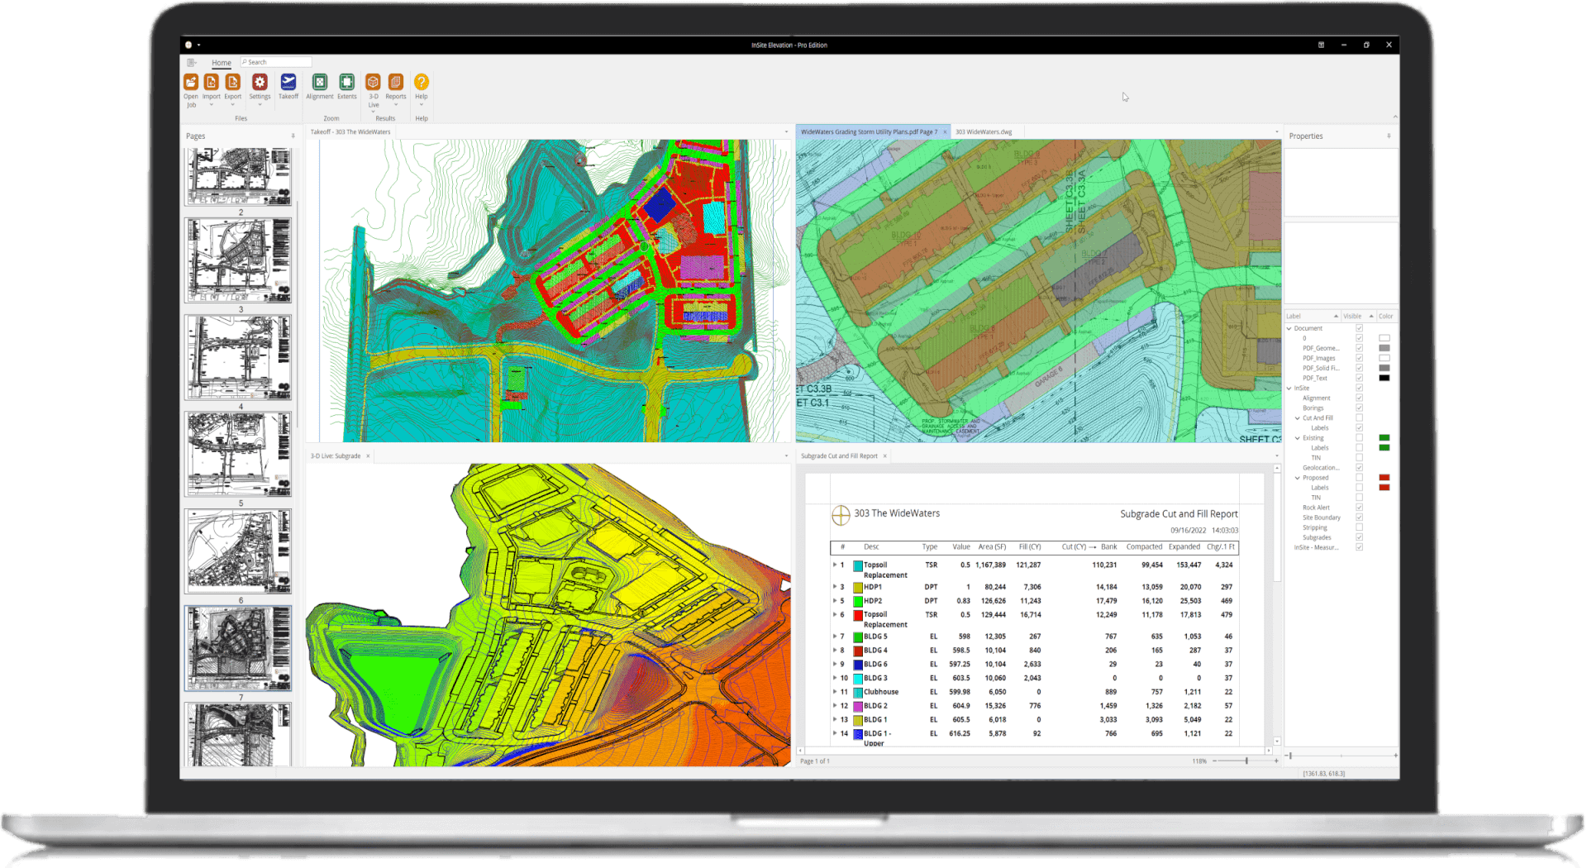The image size is (1587, 868).
Task: Expand report row 1 Topsoil Replacement
Action: pyautogui.click(x=835, y=565)
